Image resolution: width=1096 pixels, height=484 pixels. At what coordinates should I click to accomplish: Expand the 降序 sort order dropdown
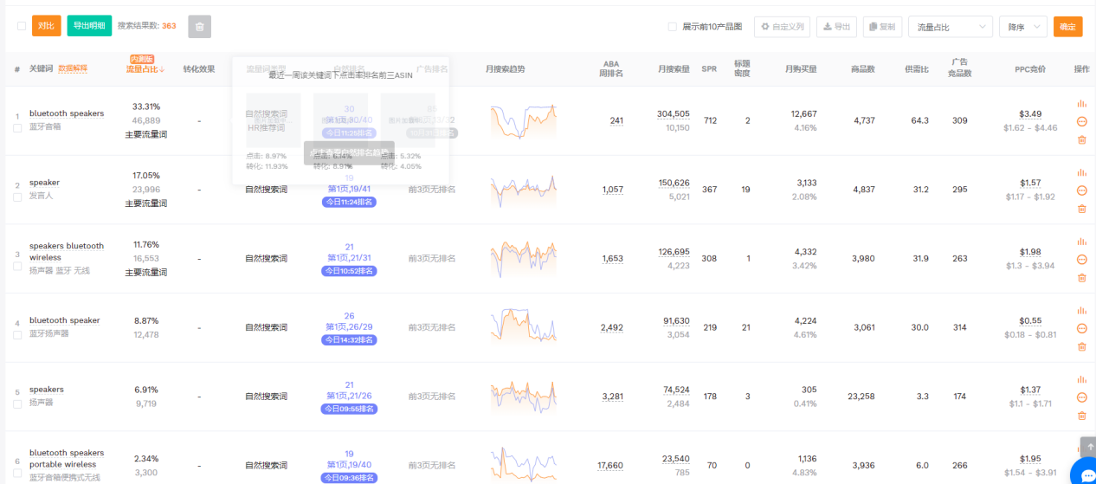point(1022,27)
